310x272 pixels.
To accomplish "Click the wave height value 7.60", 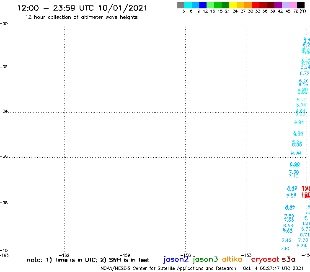I will coord(285,249).
